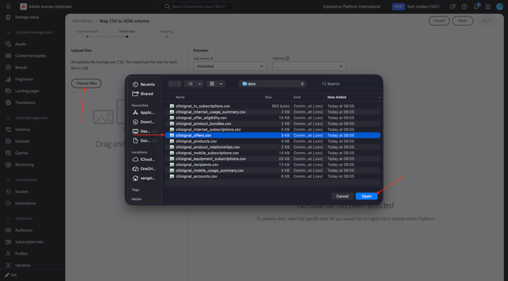Open Brands in the sidebar
Screen dimensions: 508x281
tap(21, 68)
